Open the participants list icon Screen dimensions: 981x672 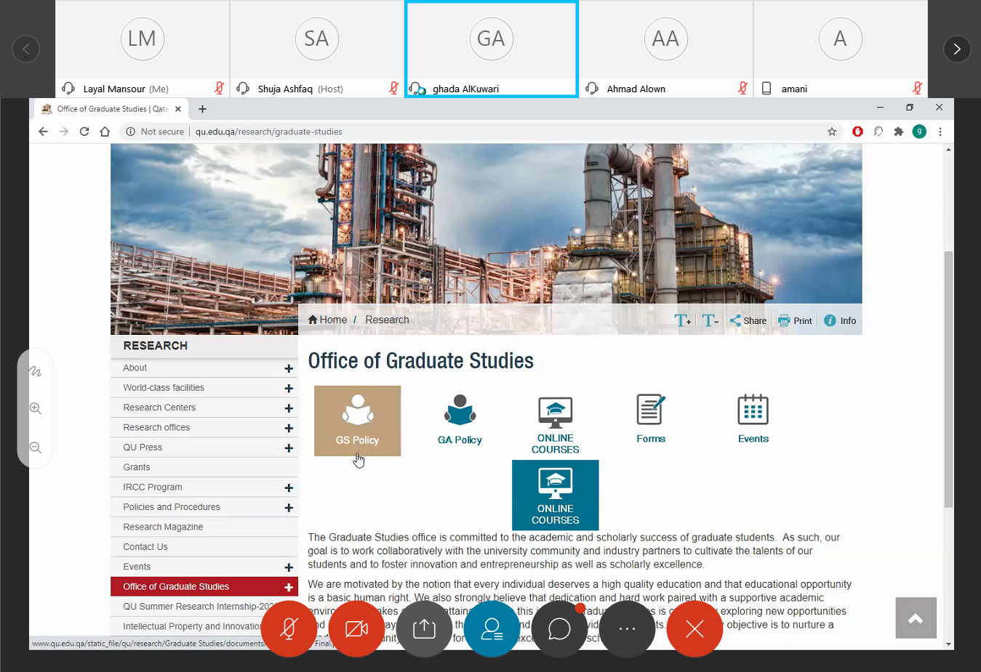492,629
